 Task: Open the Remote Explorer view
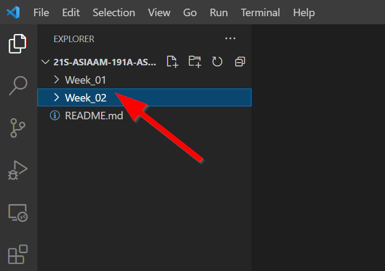(18, 213)
